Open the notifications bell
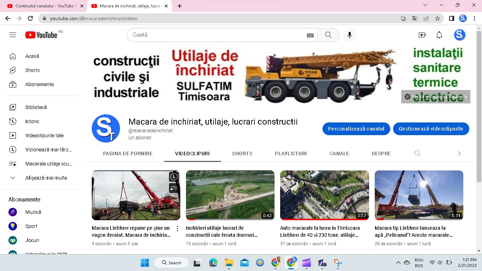 [439, 35]
